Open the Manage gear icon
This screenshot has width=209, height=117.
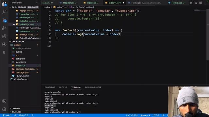[4, 109]
